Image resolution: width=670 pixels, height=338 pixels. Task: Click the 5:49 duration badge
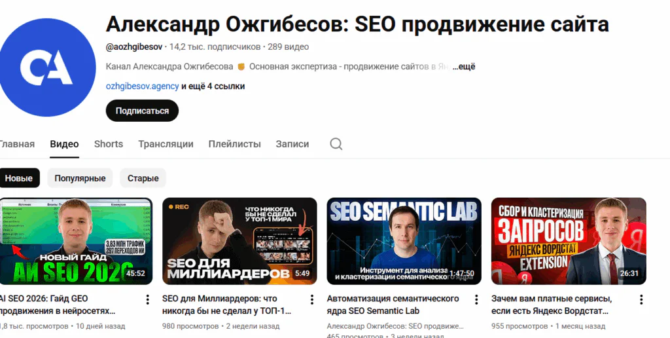[x=302, y=273]
